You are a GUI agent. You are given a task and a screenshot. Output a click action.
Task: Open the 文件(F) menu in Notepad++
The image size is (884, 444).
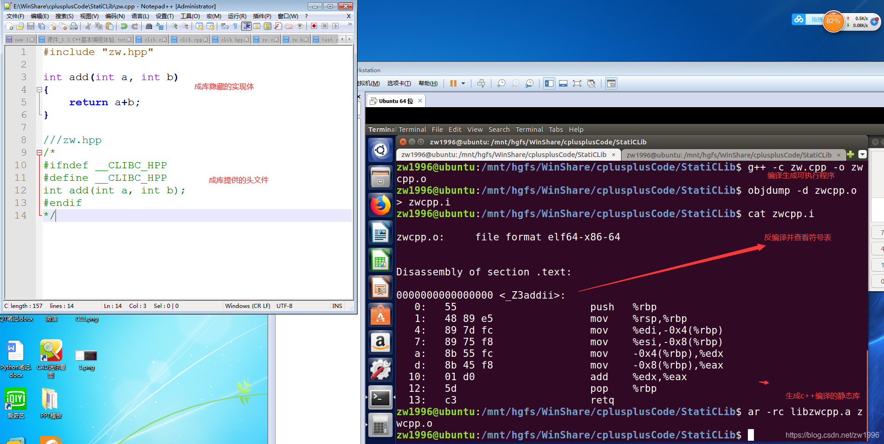15,16
